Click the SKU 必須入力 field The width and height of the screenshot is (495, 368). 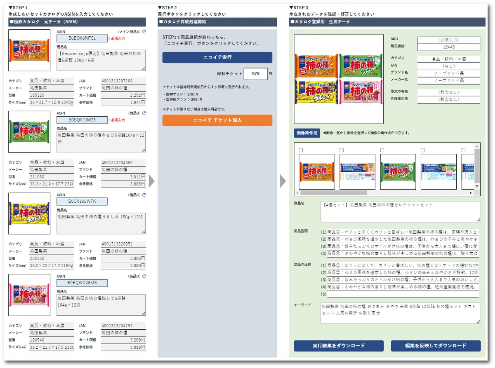[x=449, y=40]
